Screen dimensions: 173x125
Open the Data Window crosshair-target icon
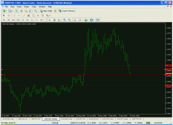point(21,11)
